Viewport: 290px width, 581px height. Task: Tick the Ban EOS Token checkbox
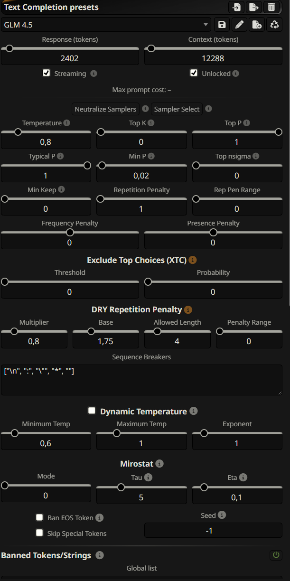tap(39, 517)
